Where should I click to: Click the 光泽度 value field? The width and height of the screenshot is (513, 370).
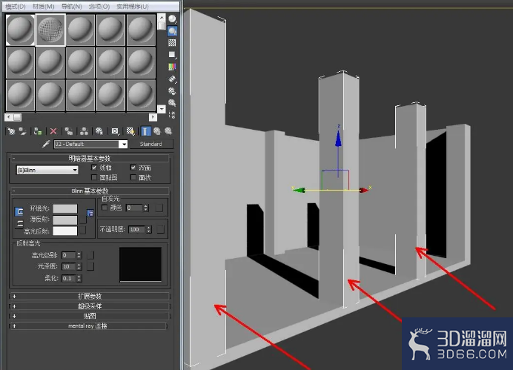(x=69, y=266)
